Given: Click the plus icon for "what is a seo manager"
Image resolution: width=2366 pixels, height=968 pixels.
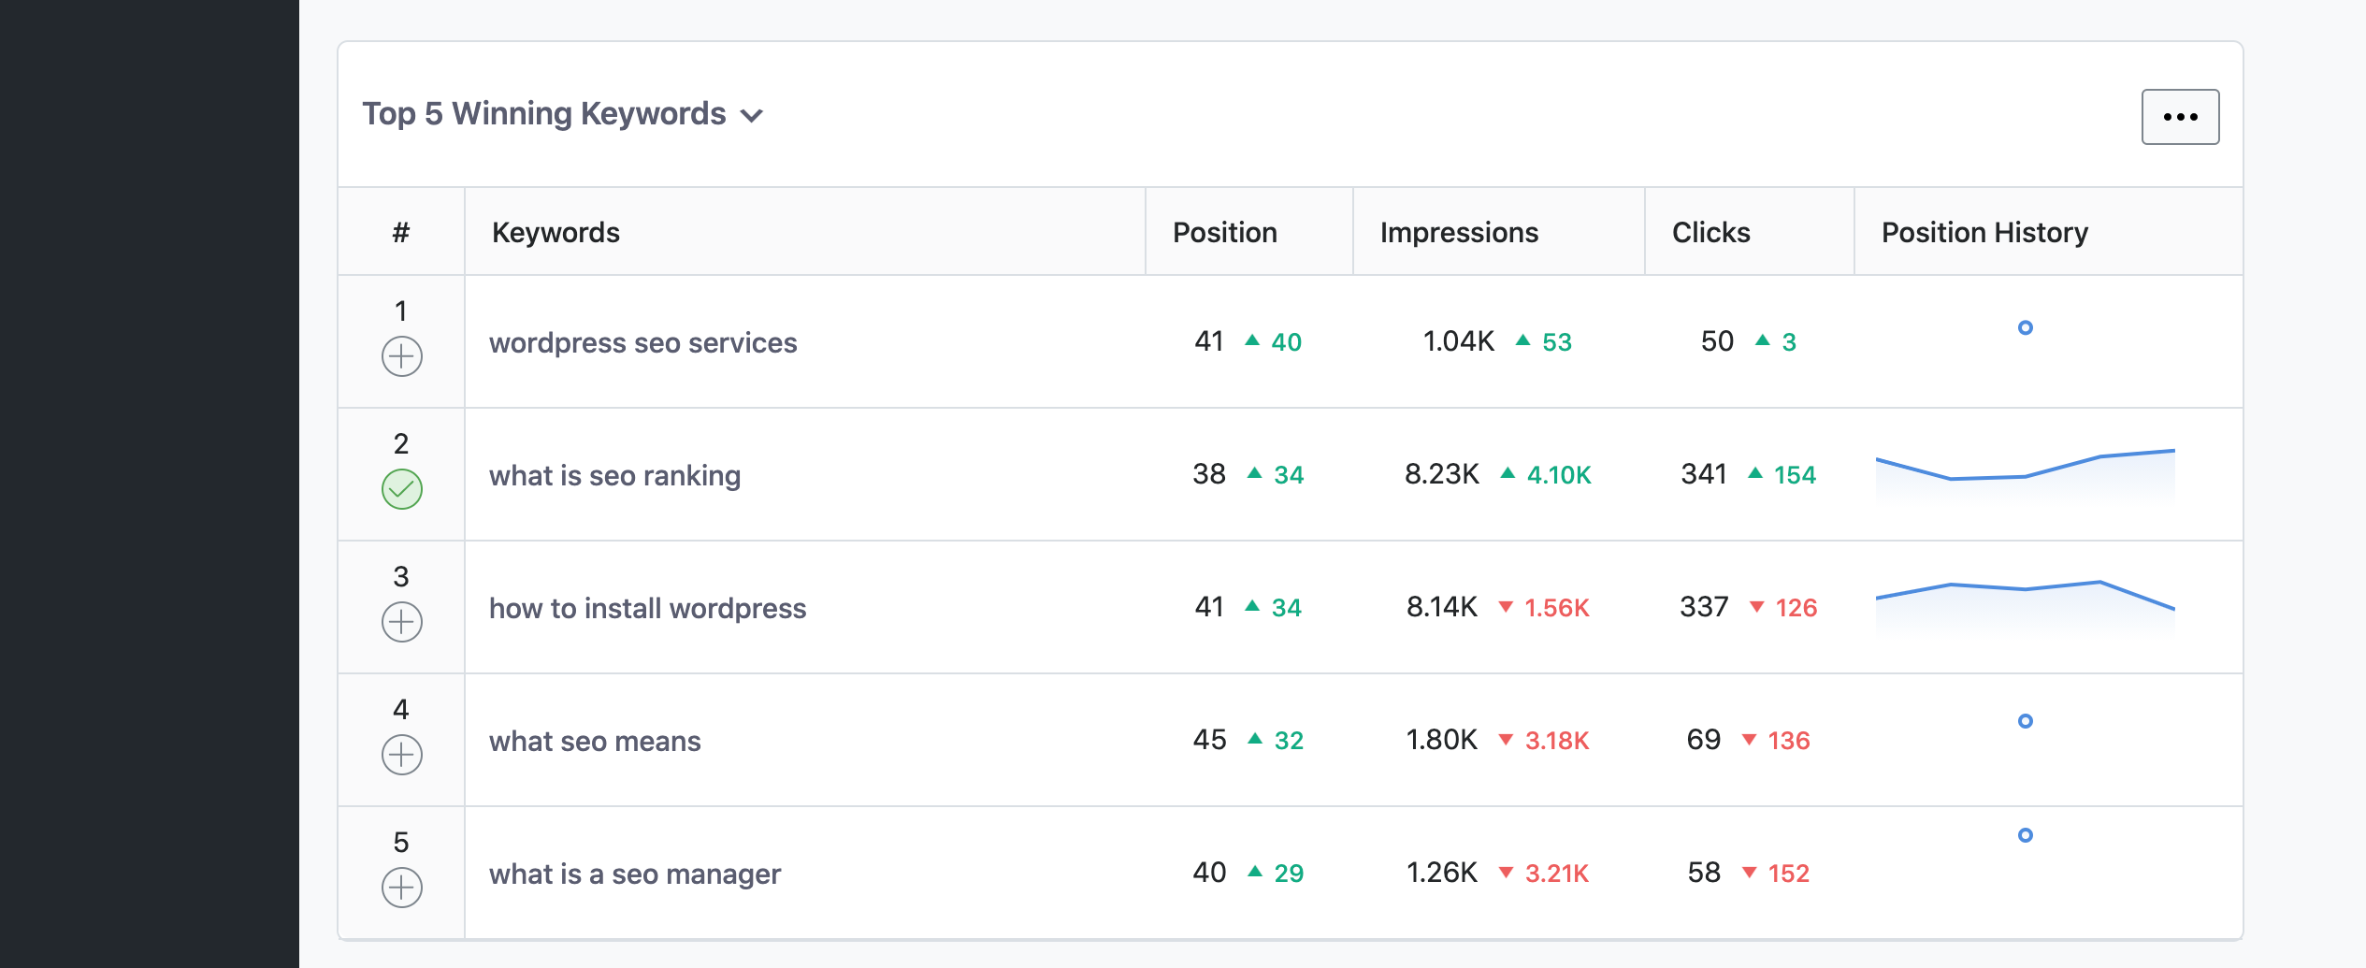Looking at the screenshot, I should tap(401, 887).
